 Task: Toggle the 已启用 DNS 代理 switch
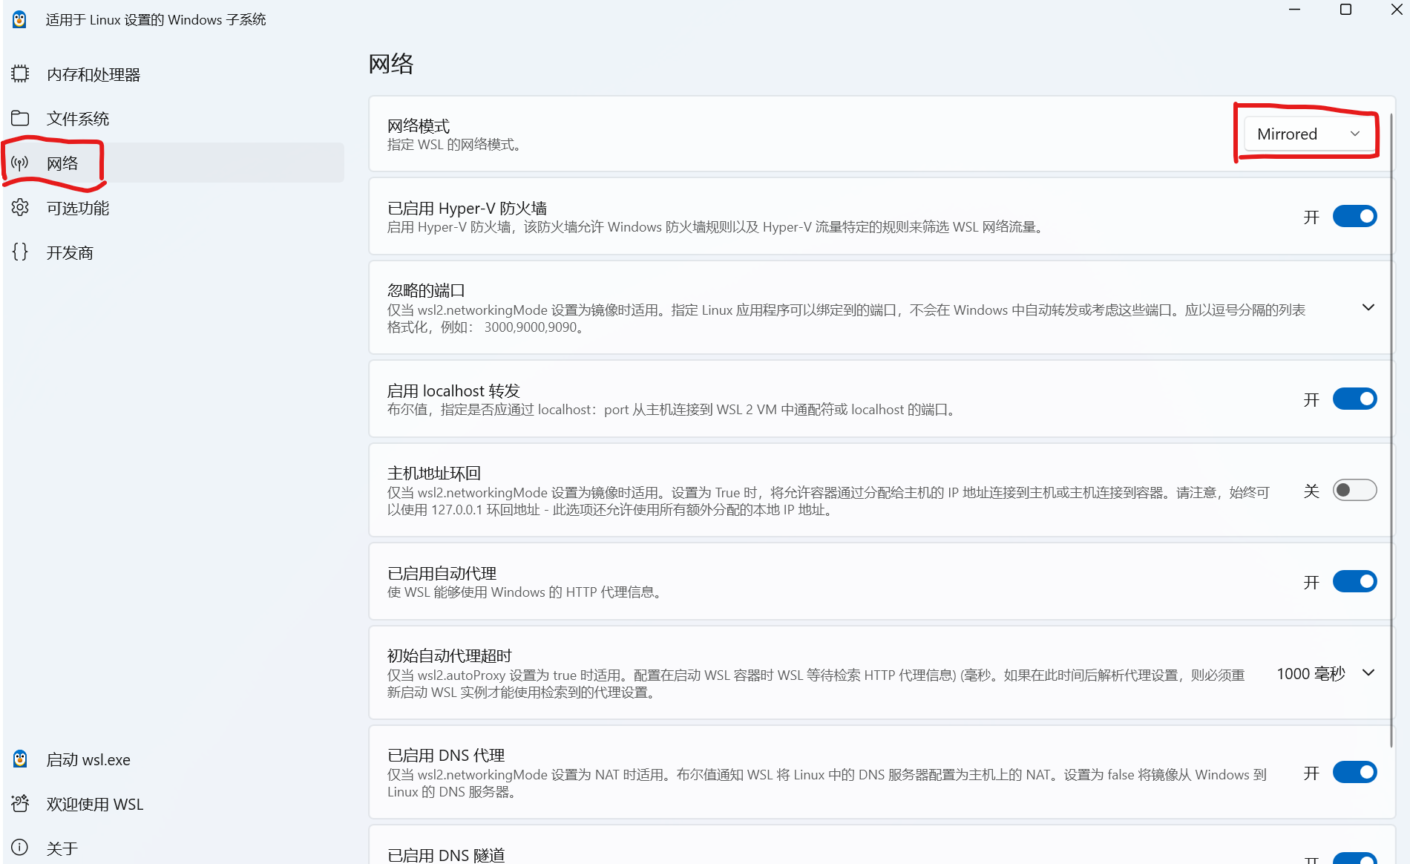point(1354,773)
